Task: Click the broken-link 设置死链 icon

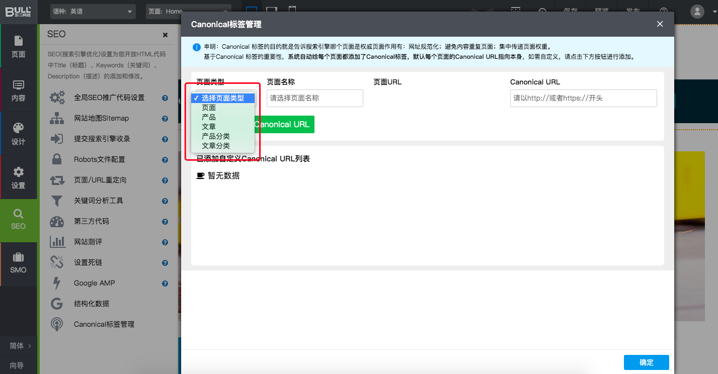Action: pyautogui.click(x=57, y=262)
